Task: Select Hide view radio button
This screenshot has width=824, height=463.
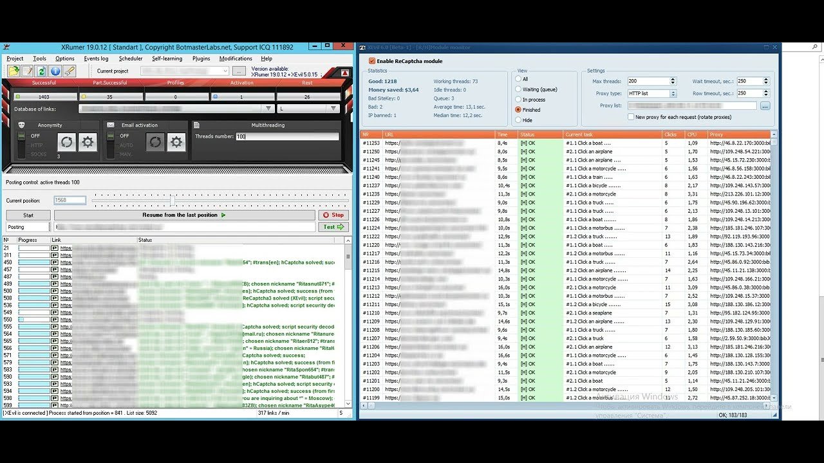Action: 518,120
